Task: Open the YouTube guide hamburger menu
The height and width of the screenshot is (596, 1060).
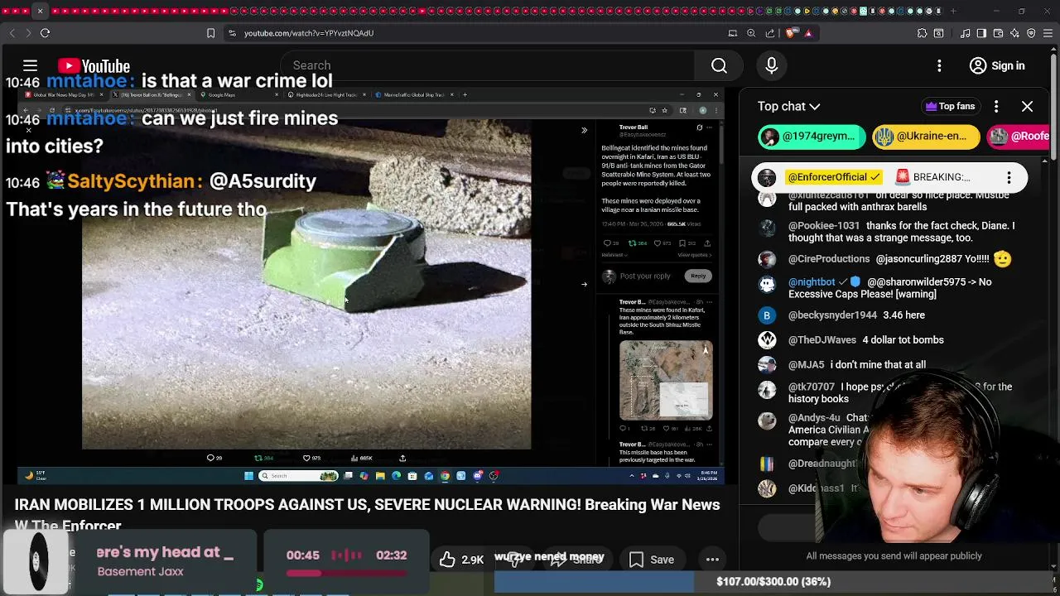Action: point(30,65)
